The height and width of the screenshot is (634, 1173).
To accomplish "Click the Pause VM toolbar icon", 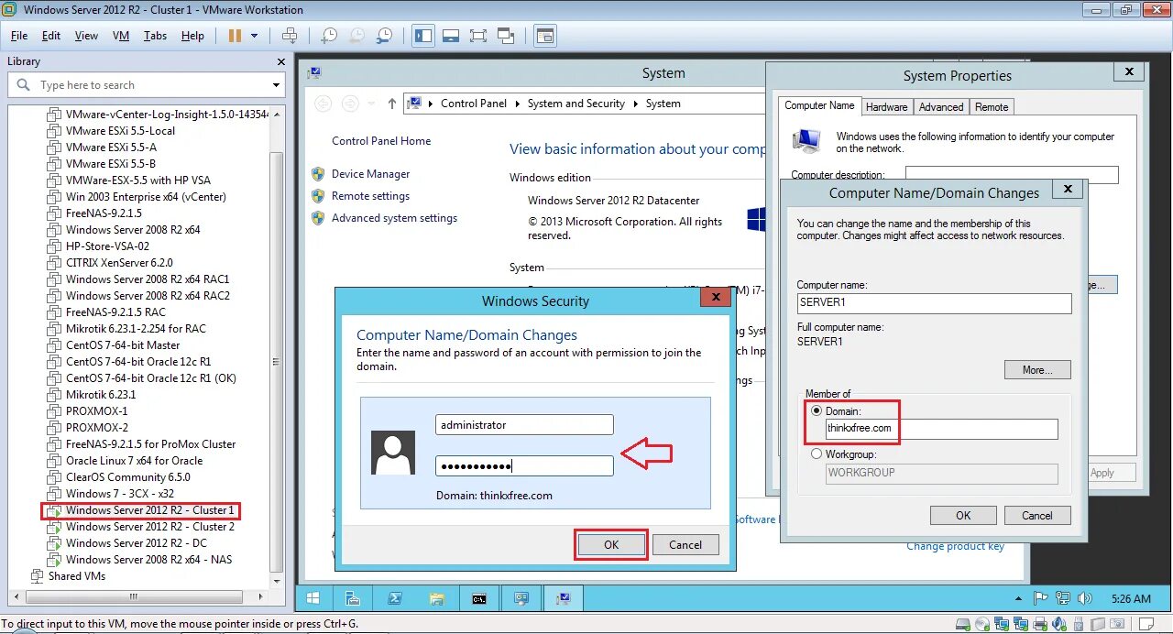I will (x=235, y=36).
